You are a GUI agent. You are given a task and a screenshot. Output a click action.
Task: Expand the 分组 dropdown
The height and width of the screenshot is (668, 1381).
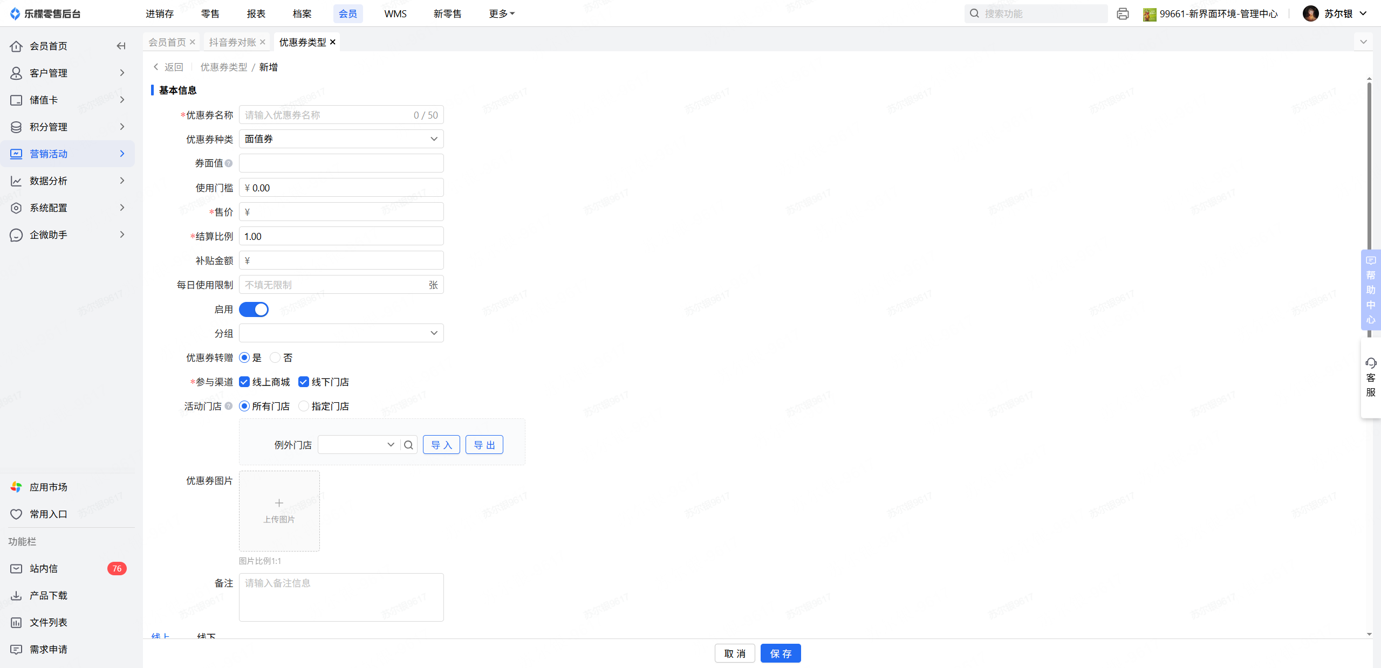tap(341, 333)
